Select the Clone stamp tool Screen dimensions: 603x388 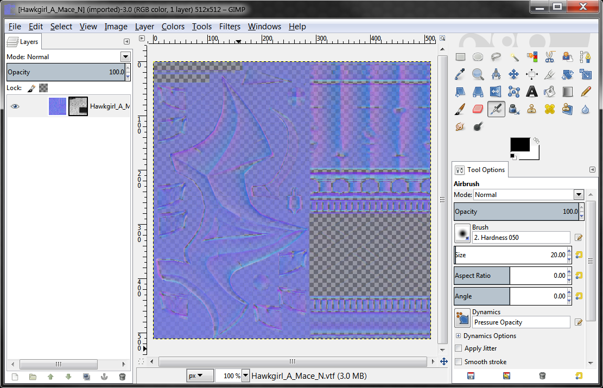[532, 109]
